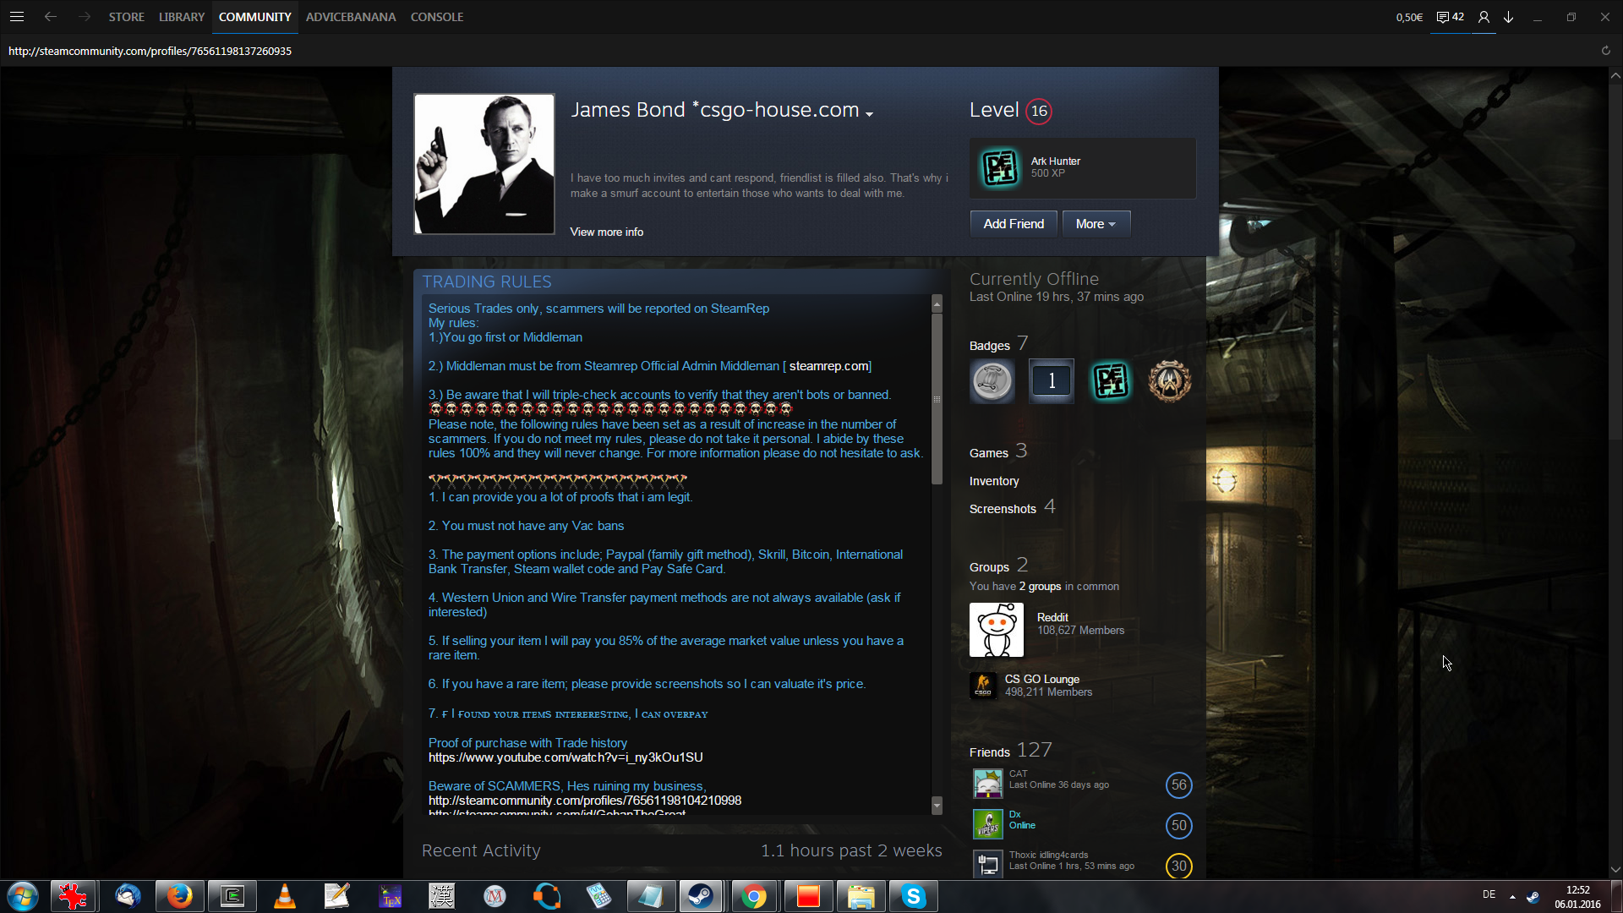Open the View more info link
The width and height of the screenshot is (1623, 913).
click(x=606, y=232)
